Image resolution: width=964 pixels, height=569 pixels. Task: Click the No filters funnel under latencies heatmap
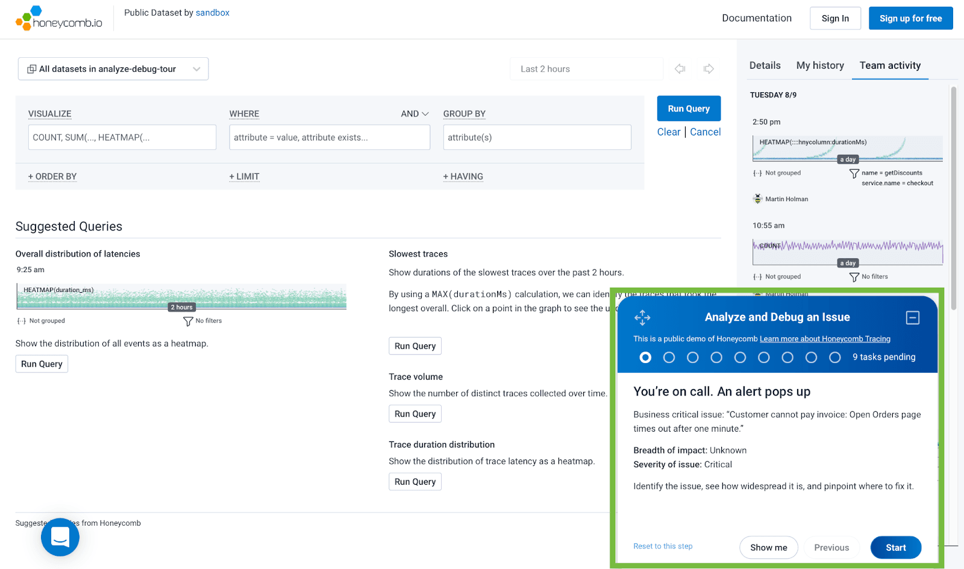point(188,322)
